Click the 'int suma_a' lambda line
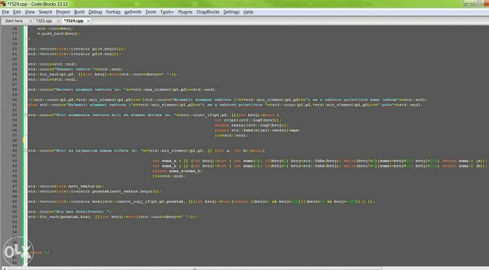The image size is (489, 270). click(320, 161)
